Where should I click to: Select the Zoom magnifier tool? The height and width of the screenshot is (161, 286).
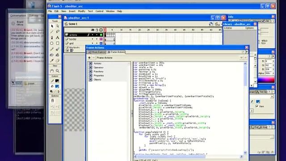coord(58,71)
